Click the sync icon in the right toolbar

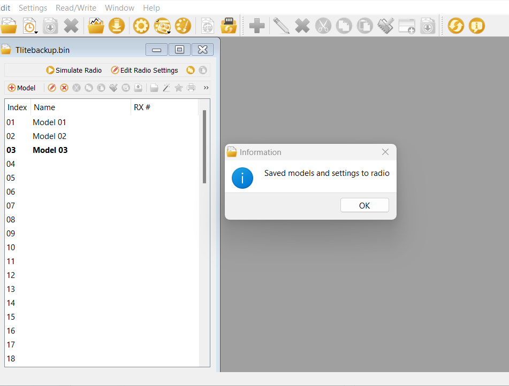tap(456, 25)
